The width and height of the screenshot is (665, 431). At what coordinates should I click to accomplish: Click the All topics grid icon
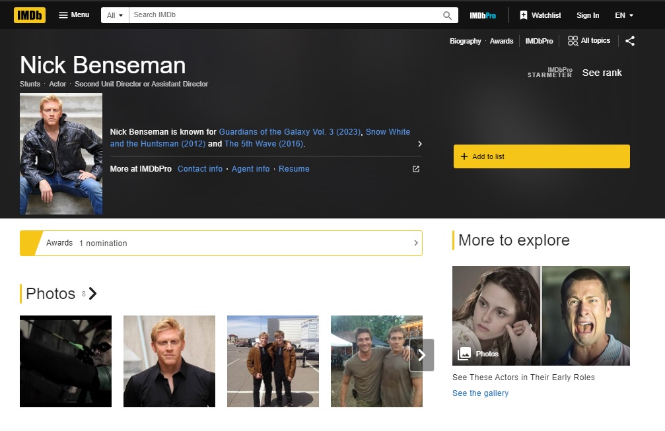[x=572, y=40]
